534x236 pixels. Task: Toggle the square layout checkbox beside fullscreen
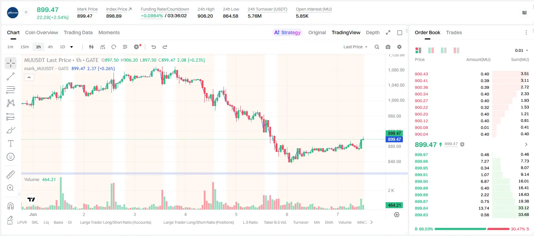click(400, 32)
